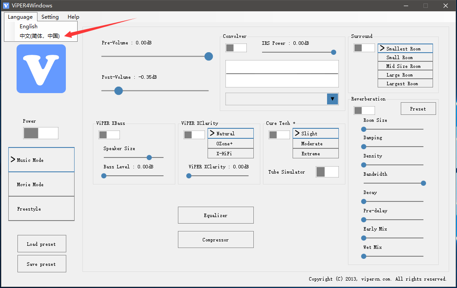Viewport: 457px width, 288px height.
Task: Click the Bass Level slider handle
Action: [104, 176]
